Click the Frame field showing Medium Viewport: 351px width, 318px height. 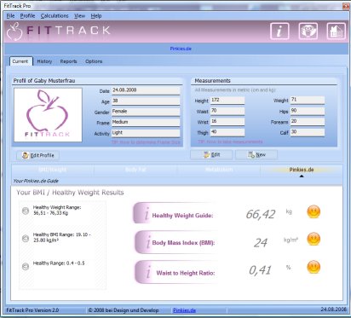pos(146,122)
